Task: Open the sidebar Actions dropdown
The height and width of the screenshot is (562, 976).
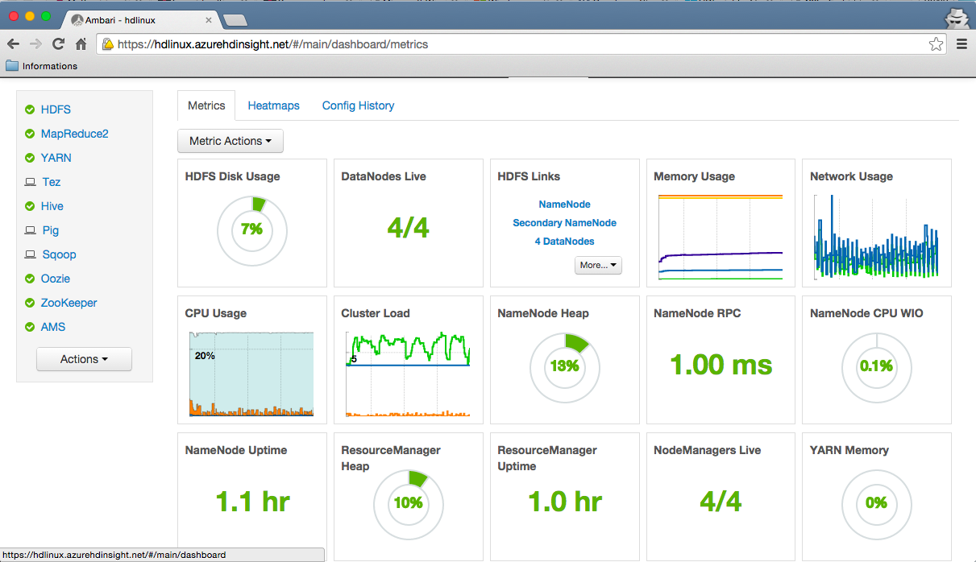Action: pyautogui.click(x=84, y=359)
